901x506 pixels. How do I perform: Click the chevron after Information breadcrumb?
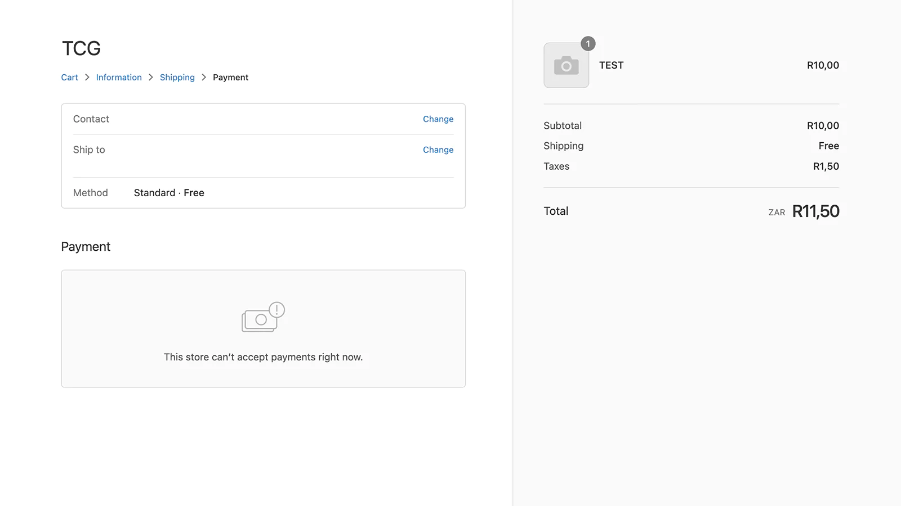pos(151,78)
